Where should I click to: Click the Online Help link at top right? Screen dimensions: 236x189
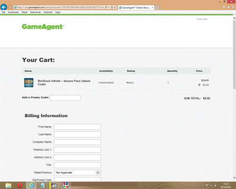pyautogui.click(x=202, y=19)
